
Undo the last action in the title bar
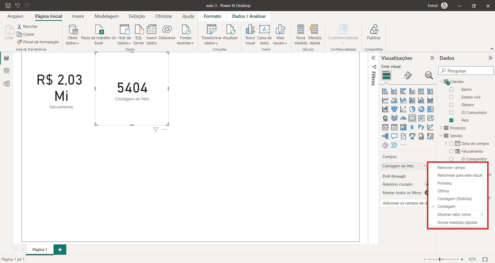tap(18, 5)
